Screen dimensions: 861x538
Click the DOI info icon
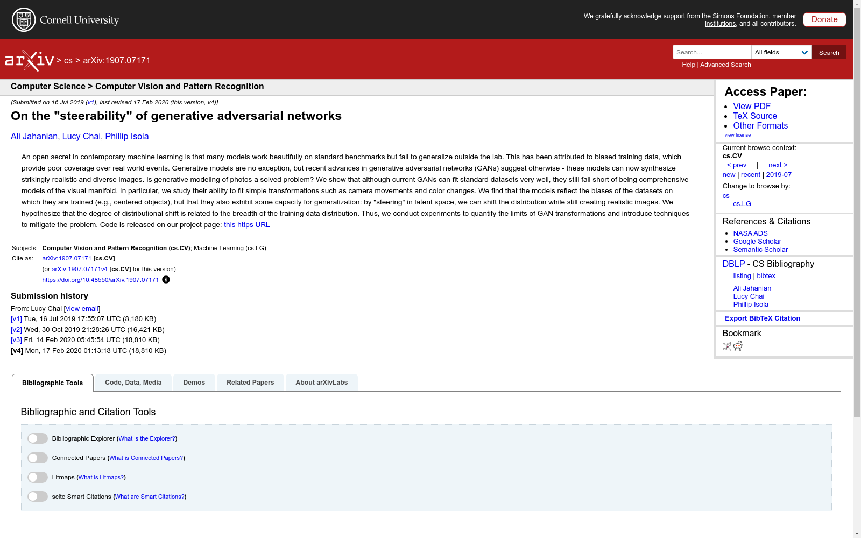(166, 280)
